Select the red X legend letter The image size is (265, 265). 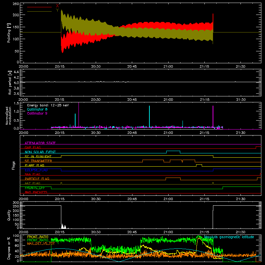tap(57, 6)
